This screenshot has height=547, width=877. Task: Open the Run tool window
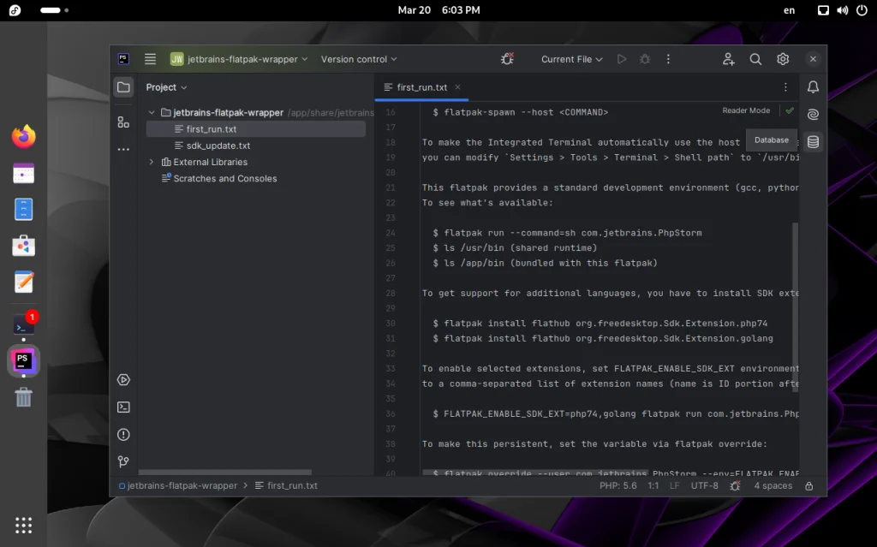pos(123,379)
